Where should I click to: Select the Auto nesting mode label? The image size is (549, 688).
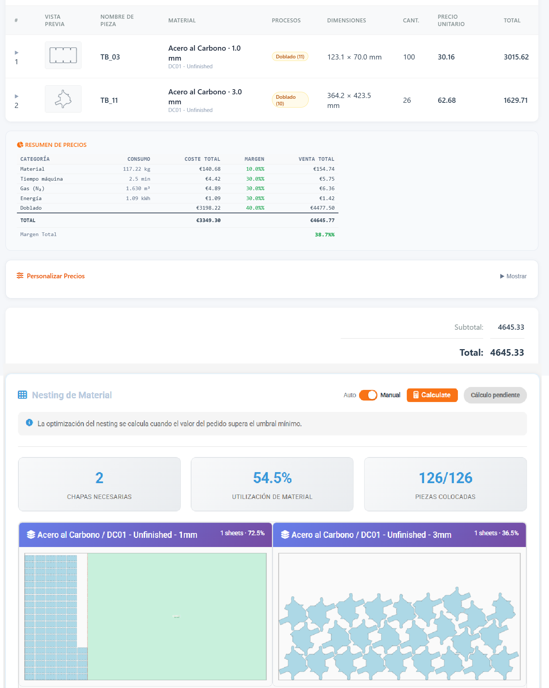pos(349,395)
